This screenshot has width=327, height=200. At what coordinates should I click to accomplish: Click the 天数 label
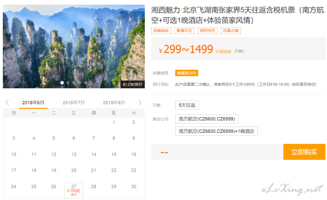(156, 105)
